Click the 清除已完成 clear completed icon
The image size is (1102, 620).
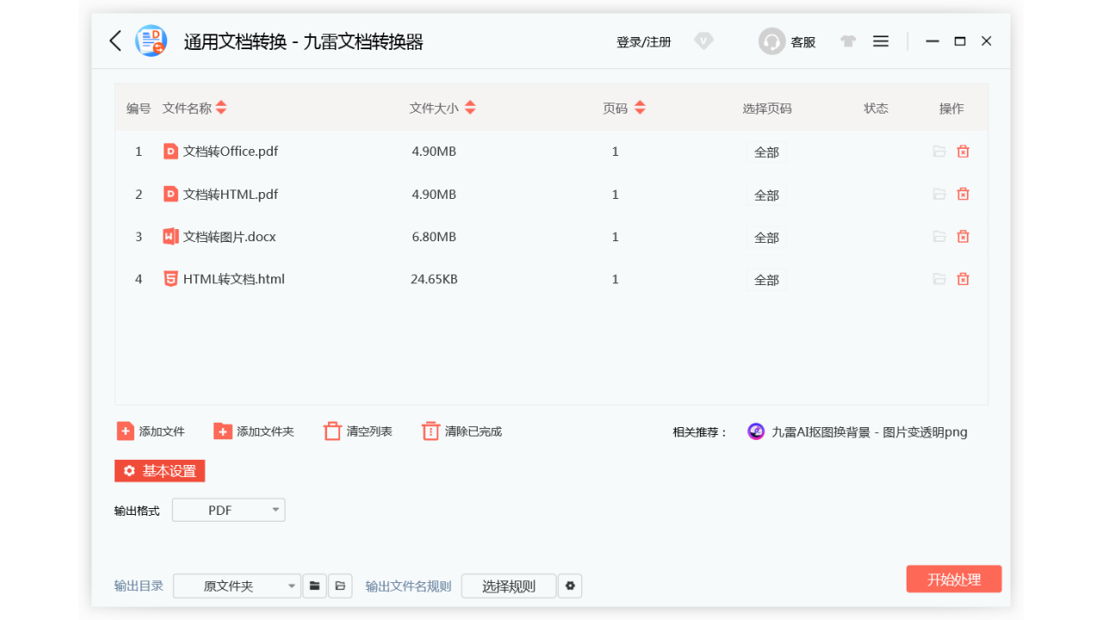click(430, 431)
